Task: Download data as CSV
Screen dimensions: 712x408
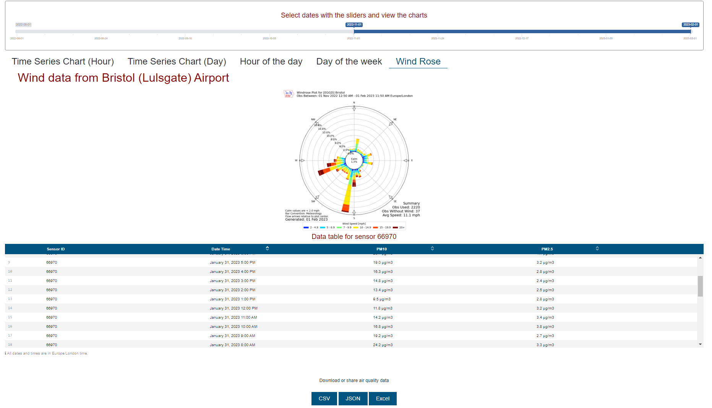Action: click(324, 398)
